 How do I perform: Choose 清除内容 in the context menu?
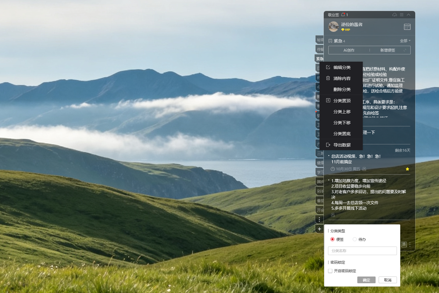[x=341, y=78]
